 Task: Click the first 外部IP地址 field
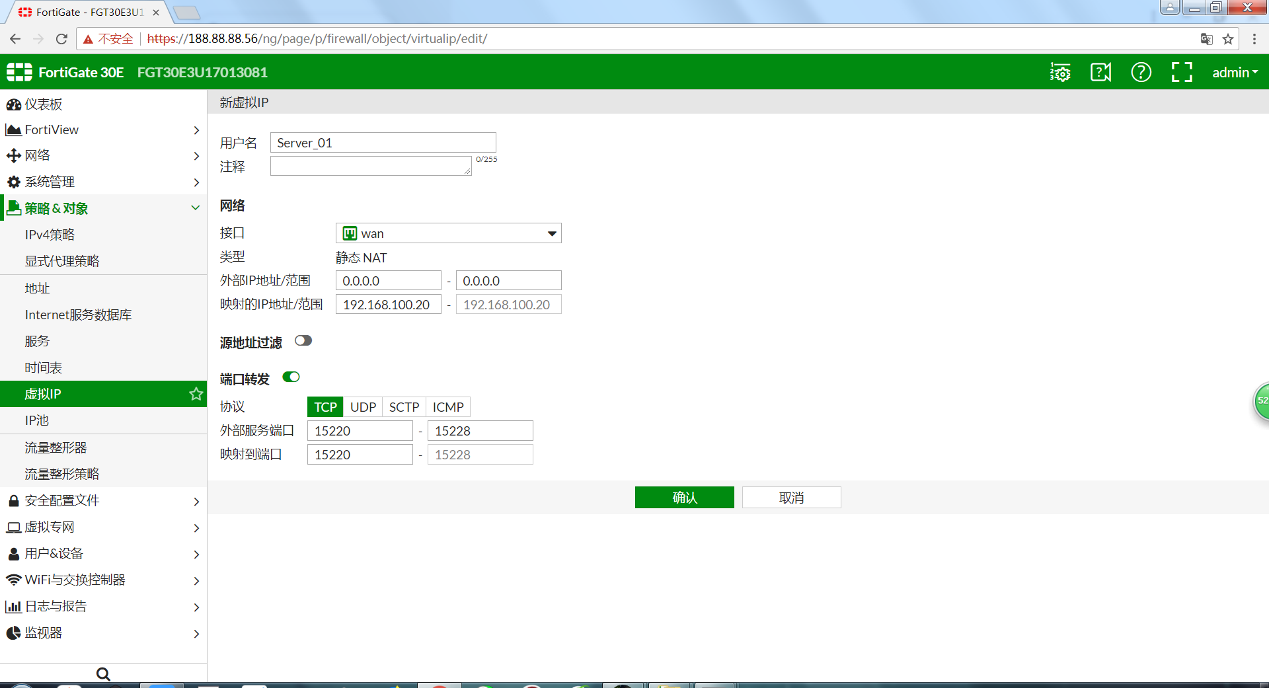[x=389, y=281]
